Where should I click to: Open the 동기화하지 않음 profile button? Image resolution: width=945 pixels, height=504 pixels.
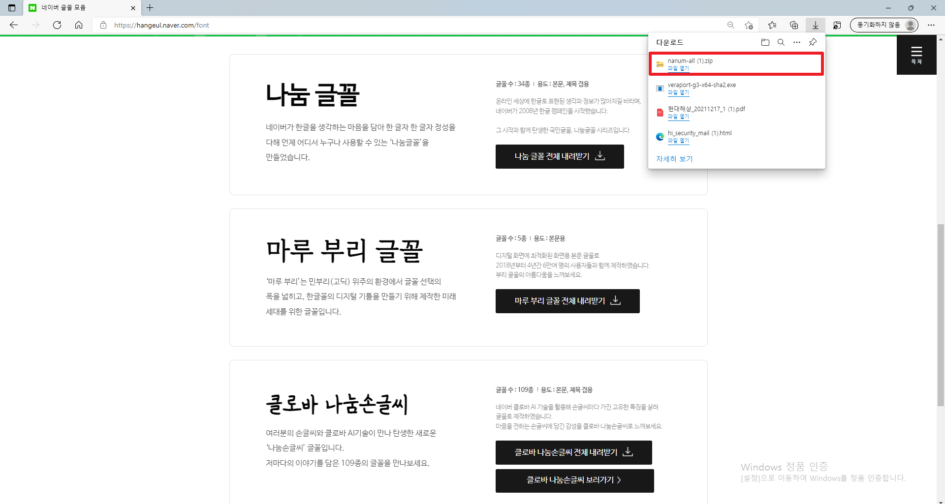coord(884,25)
